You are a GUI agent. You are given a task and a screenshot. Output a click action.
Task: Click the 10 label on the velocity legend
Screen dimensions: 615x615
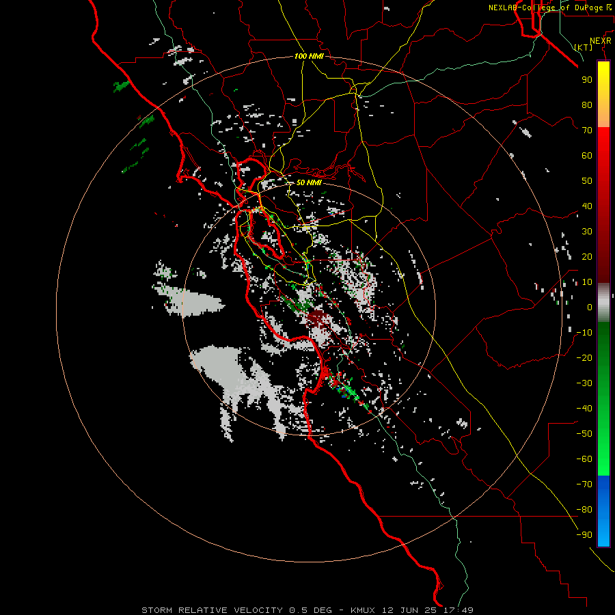tap(587, 282)
